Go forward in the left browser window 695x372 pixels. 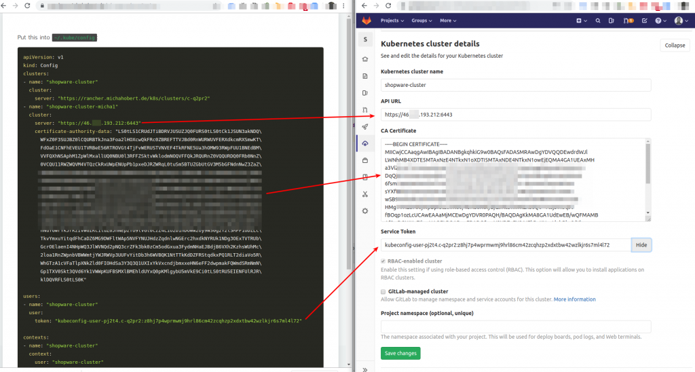pyautogui.click(x=16, y=5)
